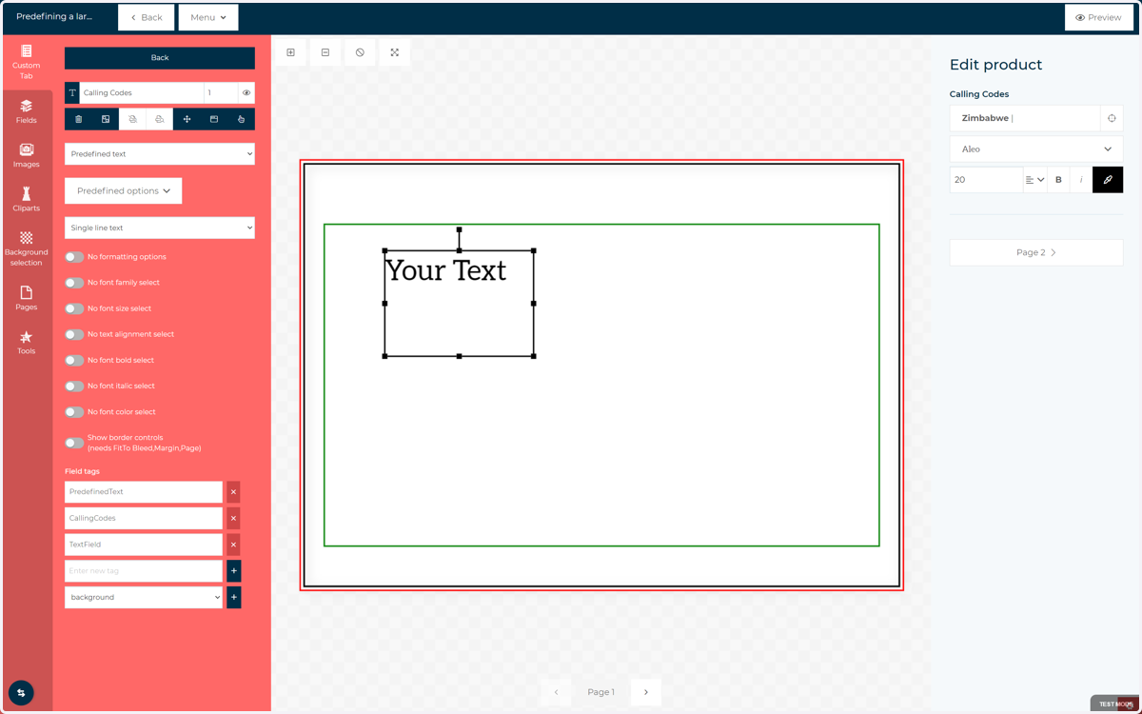Open the Menu dropdown in top bar
Screen dimensions: 1142x714
click(x=208, y=17)
